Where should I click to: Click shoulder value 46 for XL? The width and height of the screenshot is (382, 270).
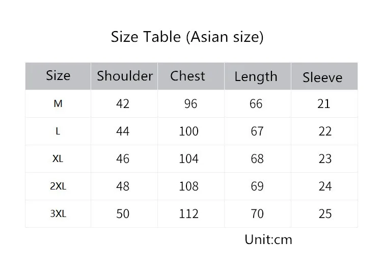click(123, 159)
